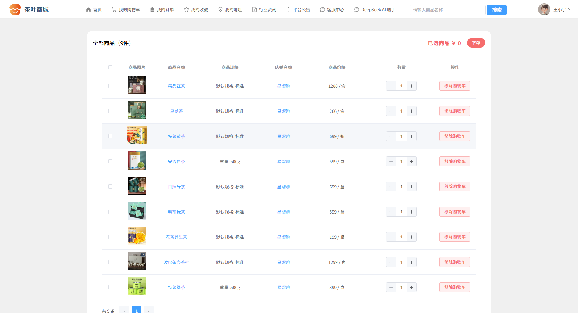This screenshot has height=313, width=578.
Task: Click the next page arrow in pagination
Action: pyautogui.click(x=149, y=310)
